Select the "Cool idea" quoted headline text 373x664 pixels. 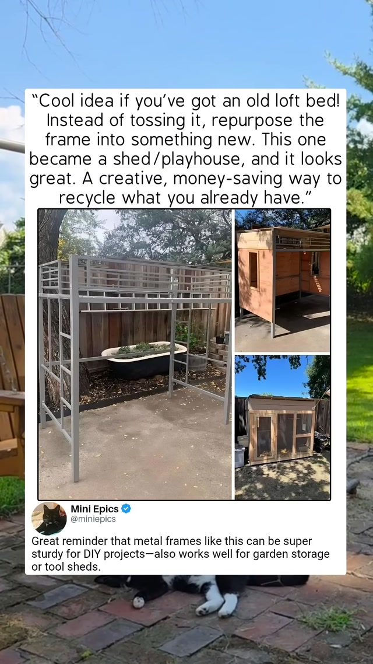185,149
